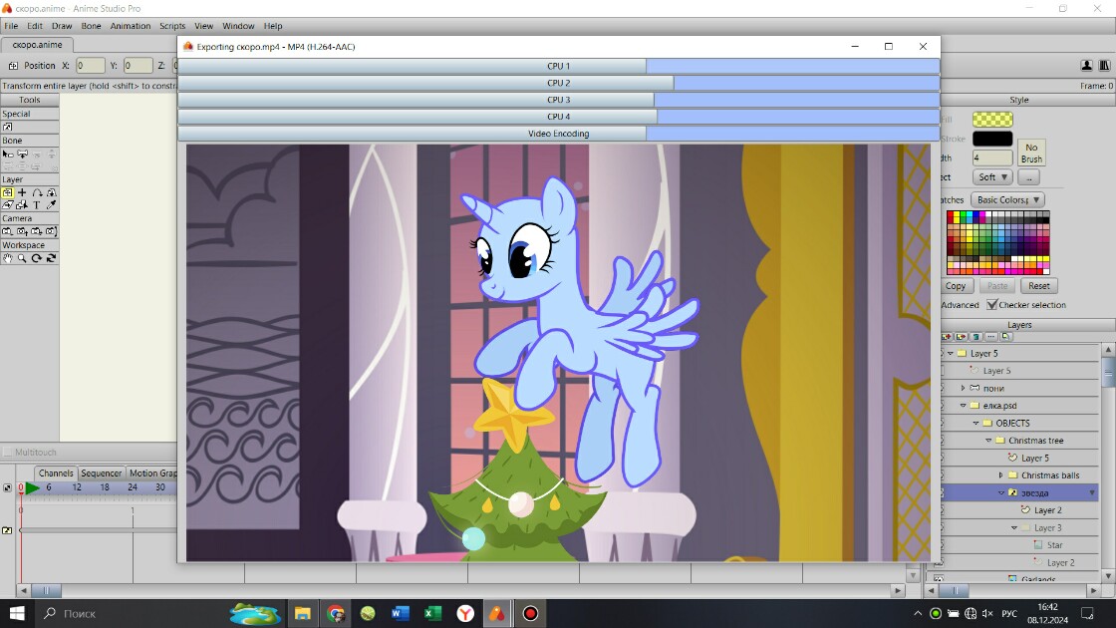The width and height of the screenshot is (1116, 628).
Task: Open the Soft line cap dropdown
Action: point(992,176)
